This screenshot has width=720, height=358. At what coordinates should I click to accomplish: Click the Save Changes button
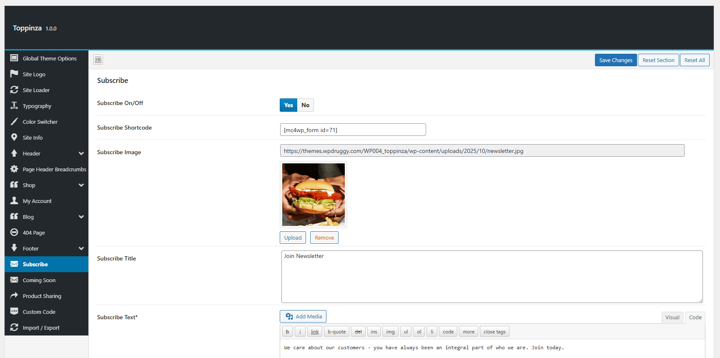tap(616, 60)
